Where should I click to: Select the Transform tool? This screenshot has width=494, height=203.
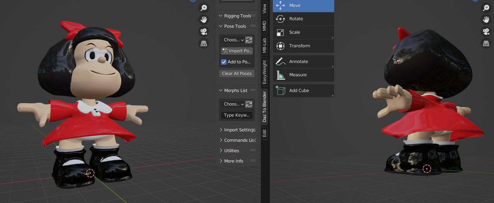point(303,46)
